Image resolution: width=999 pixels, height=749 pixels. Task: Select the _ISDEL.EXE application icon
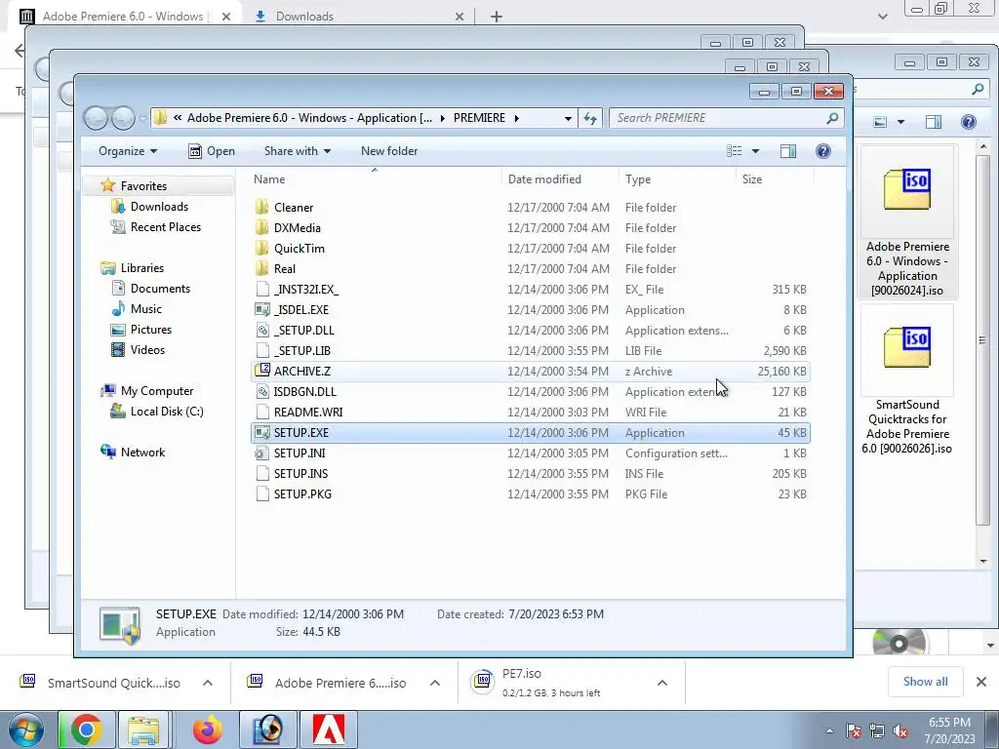[261, 309]
